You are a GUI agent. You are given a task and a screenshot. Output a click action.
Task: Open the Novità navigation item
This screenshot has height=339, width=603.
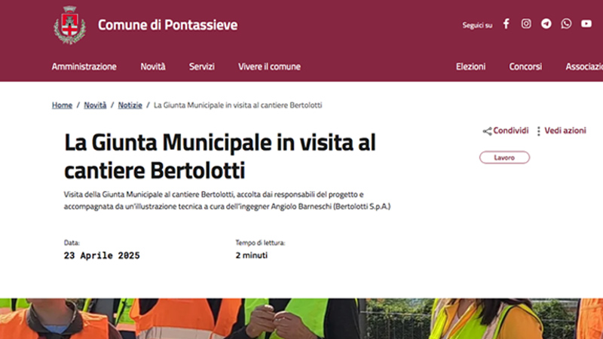[153, 66]
